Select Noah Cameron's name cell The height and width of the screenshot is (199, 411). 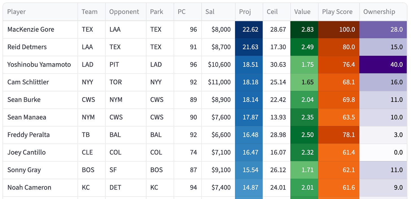pyautogui.click(x=40, y=187)
